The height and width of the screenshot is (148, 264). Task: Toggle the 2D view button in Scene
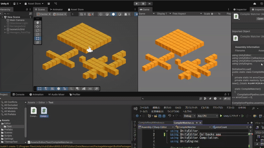point(136,14)
